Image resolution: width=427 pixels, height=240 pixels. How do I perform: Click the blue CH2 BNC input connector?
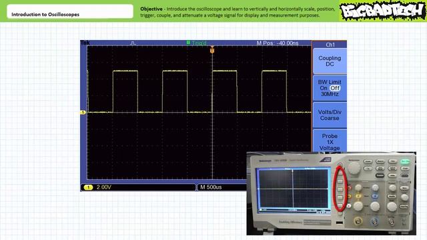pos(375,222)
